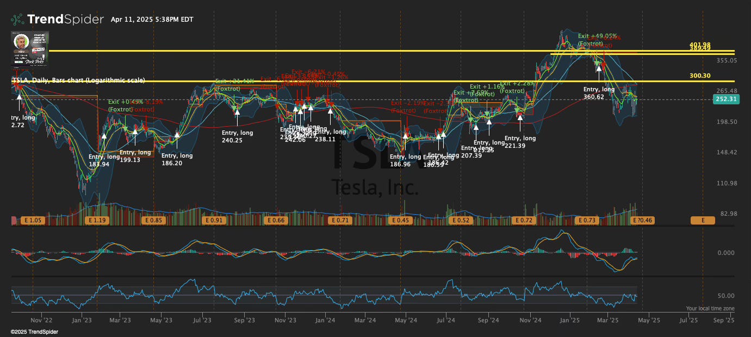
Task: Click the Sep '25 date axis label
Action: [724, 321]
